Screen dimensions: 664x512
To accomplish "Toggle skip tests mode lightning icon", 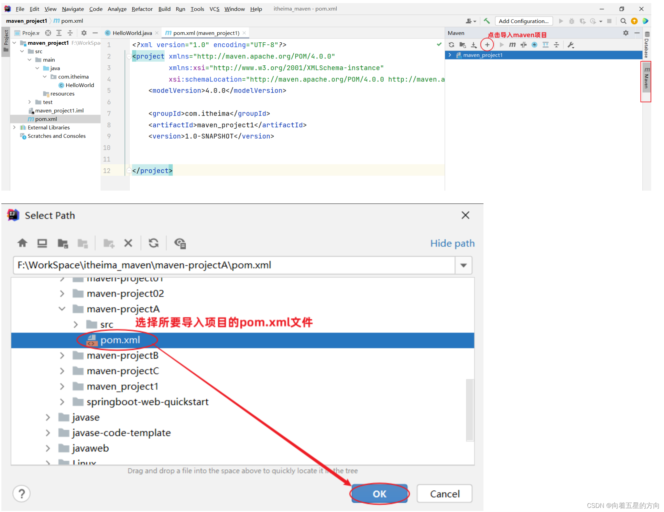I will pos(534,45).
